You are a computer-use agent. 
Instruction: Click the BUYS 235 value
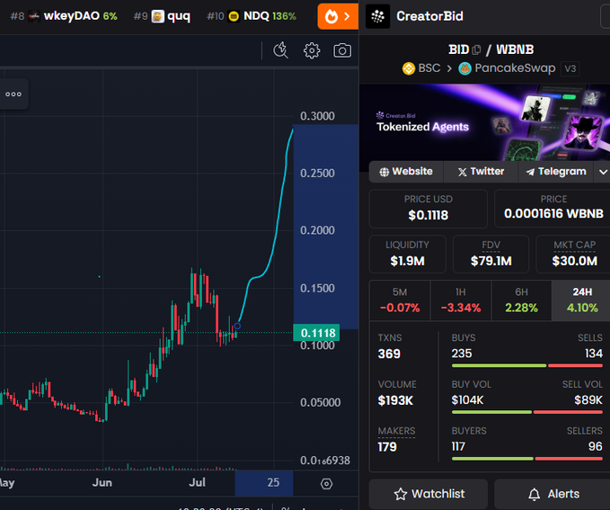(462, 353)
